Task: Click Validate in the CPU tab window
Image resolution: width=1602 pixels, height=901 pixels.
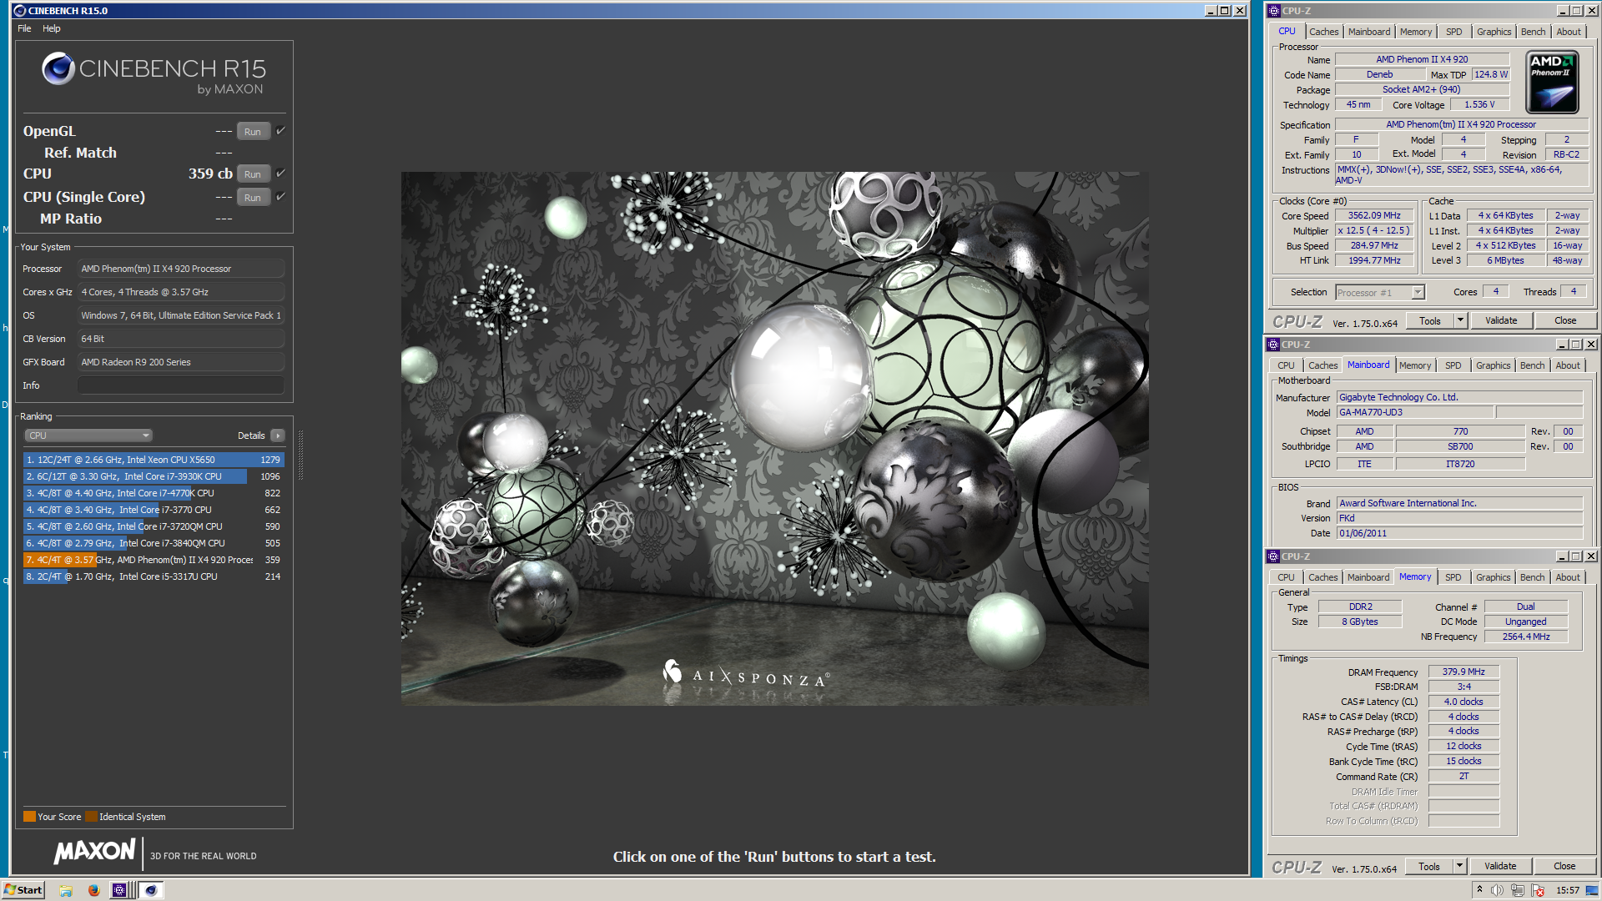Action: [x=1501, y=320]
